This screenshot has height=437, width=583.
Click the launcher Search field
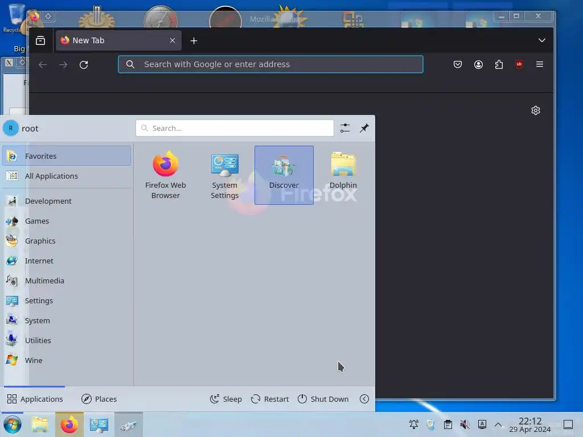tap(235, 128)
